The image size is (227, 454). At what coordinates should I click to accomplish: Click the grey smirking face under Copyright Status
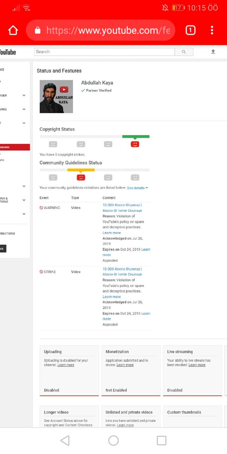click(x=81, y=144)
